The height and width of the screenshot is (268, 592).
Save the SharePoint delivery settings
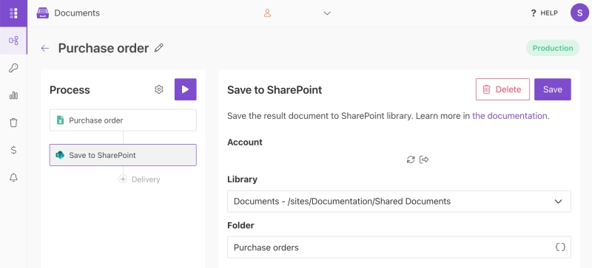[x=553, y=89]
